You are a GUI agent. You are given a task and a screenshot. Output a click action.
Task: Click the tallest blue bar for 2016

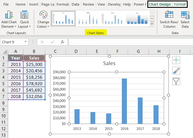coord(124,101)
